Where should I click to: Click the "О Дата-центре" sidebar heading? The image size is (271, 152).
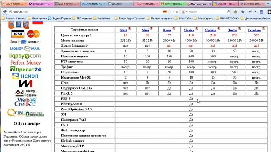[x=27, y=124]
